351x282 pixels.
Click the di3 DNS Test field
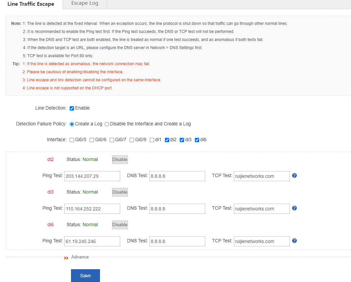point(177,209)
